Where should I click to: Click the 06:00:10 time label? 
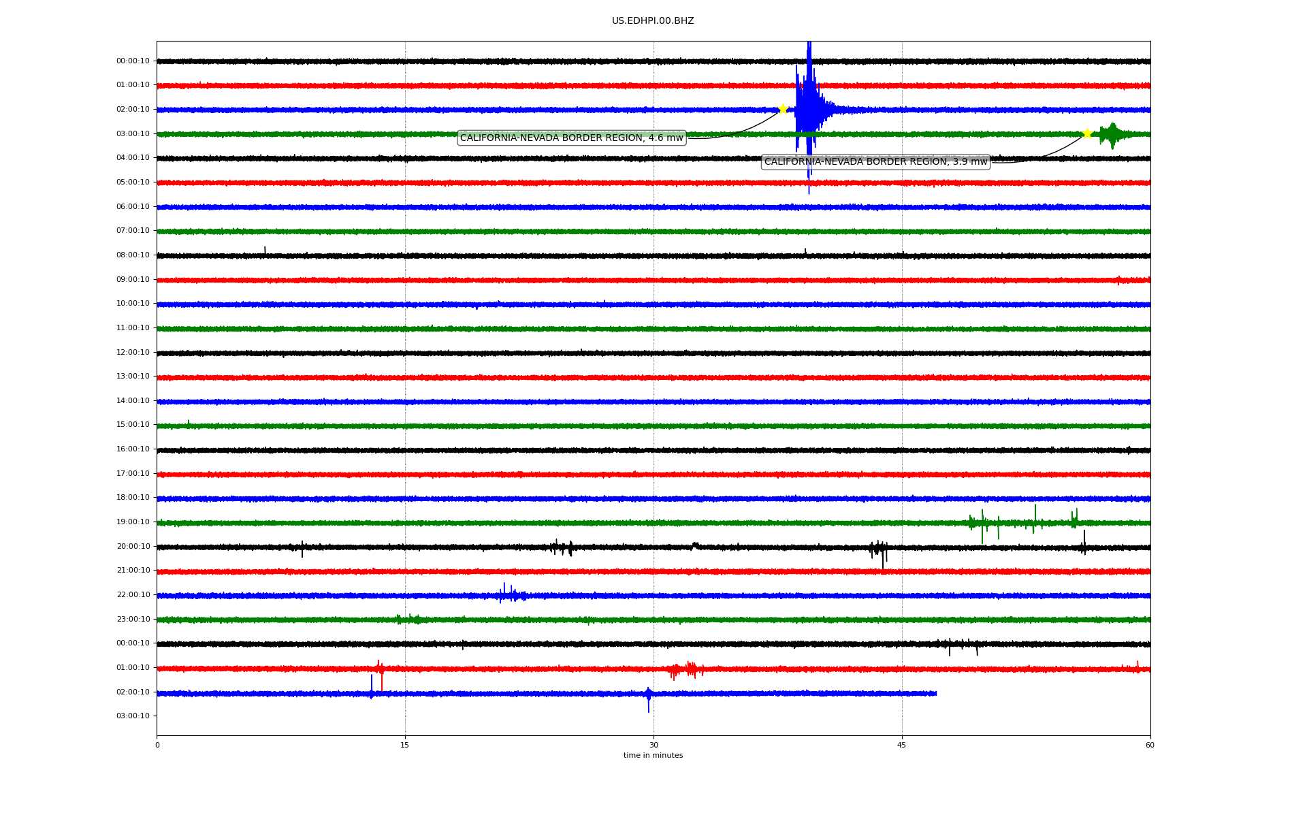click(133, 207)
